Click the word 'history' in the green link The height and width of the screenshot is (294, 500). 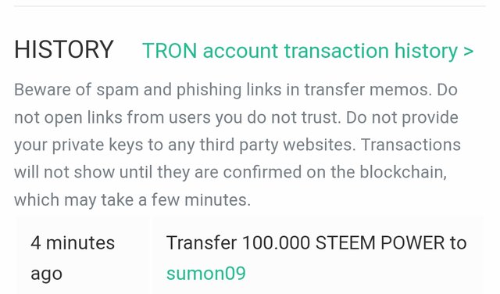pyautogui.click(x=426, y=51)
